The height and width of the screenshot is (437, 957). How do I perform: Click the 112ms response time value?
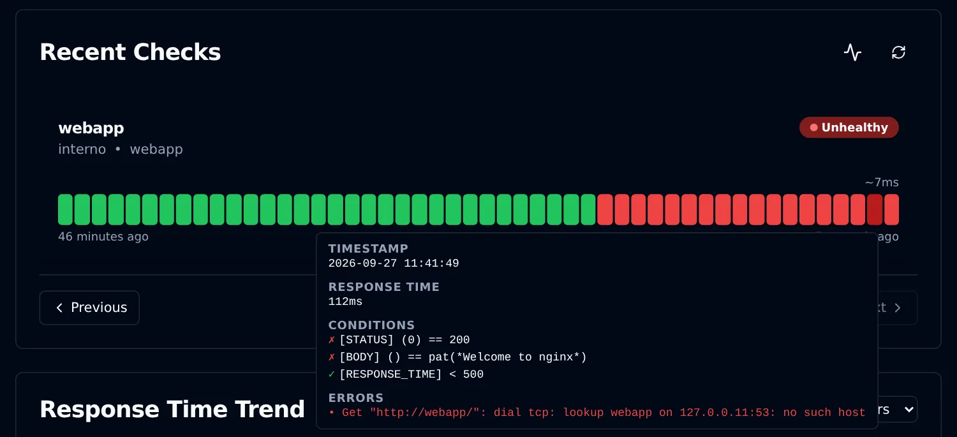pyautogui.click(x=345, y=302)
